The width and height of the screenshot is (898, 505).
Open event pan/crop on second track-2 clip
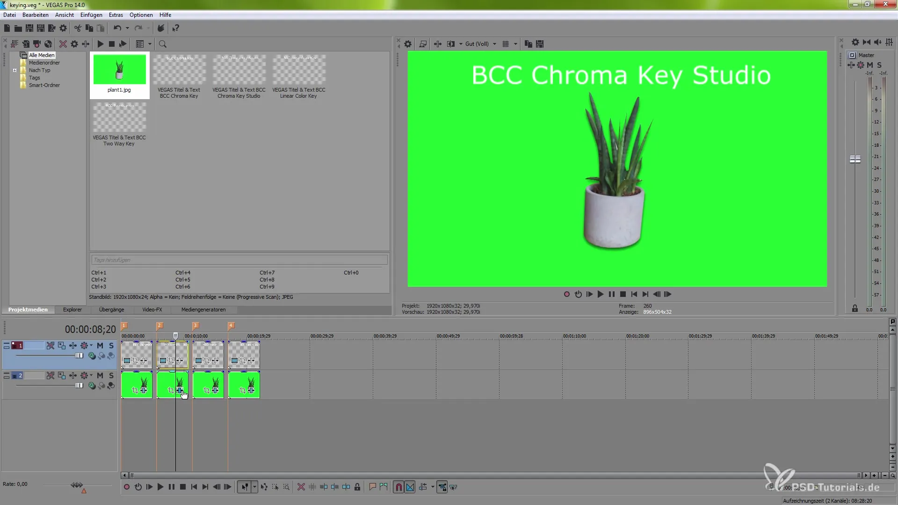tap(171, 390)
